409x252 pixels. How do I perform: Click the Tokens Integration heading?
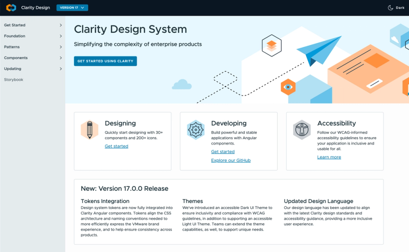click(105, 201)
